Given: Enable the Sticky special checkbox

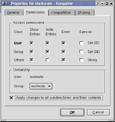Looking at the screenshot, I should click(81, 60).
